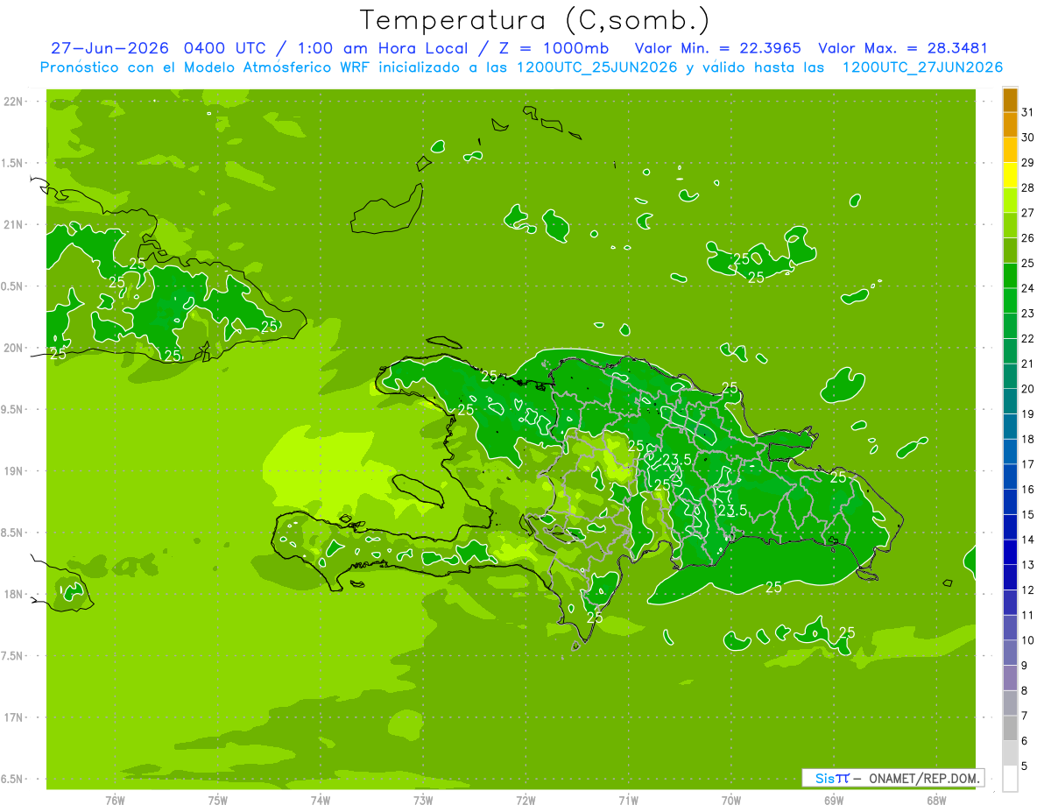Click 'Valor Max. = 28.3481' text

(903, 48)
